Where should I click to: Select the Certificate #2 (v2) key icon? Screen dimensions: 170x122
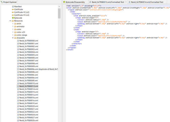(13, 12)
